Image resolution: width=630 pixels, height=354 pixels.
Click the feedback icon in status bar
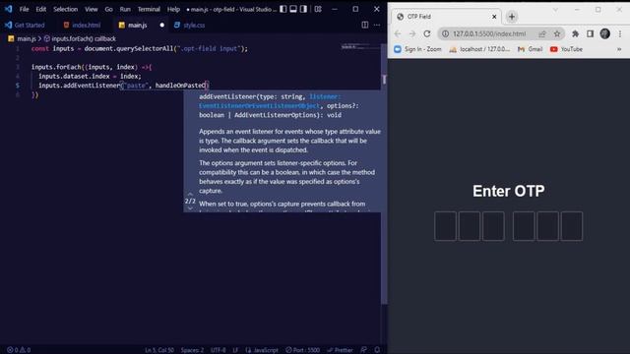tap(363, 350)
